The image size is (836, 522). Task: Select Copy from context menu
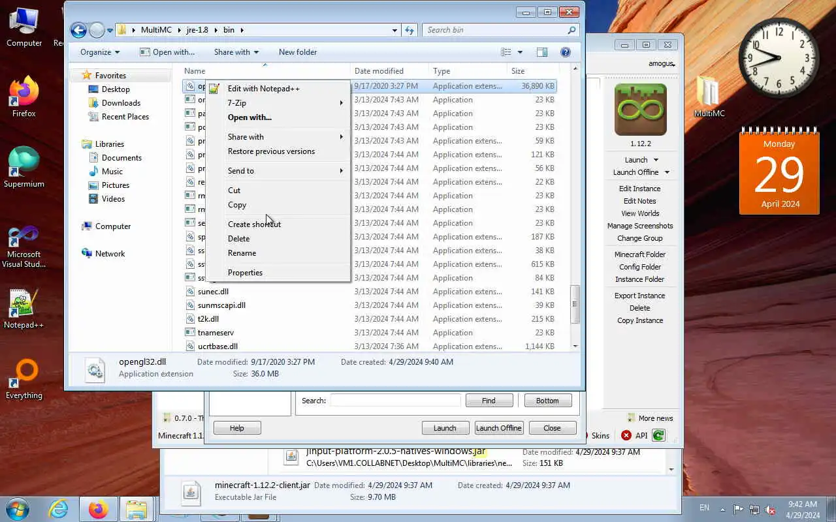pos(278,205)
